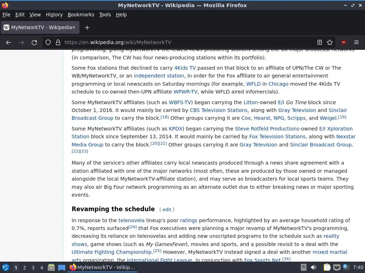Open the uBlock Origin extension icon
Screen dimensions: 365x273
(343, 42)
